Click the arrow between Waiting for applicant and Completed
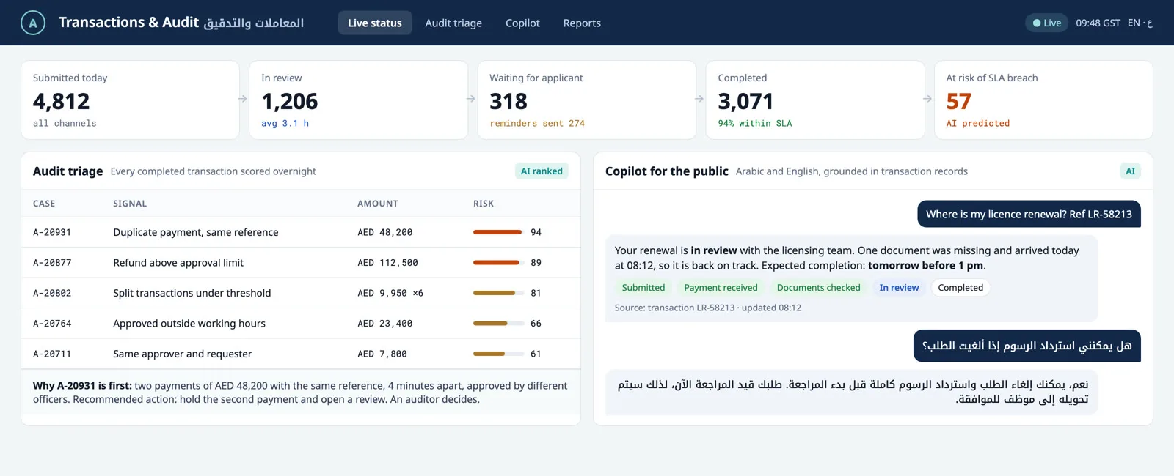The height and width of the screenshot is (476, 1174). coord(699,99)
